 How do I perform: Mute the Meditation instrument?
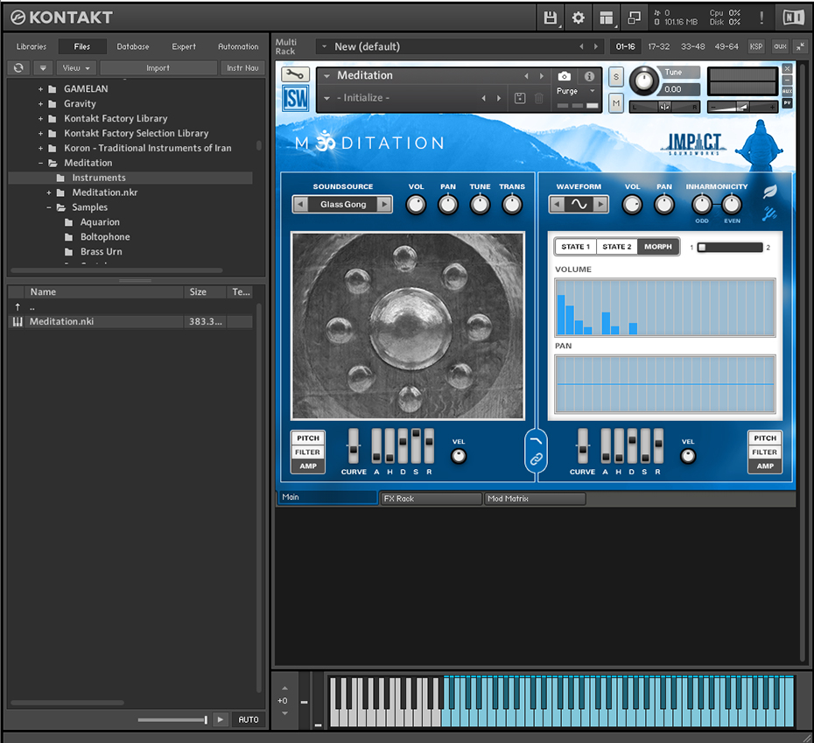click(616, 103)
